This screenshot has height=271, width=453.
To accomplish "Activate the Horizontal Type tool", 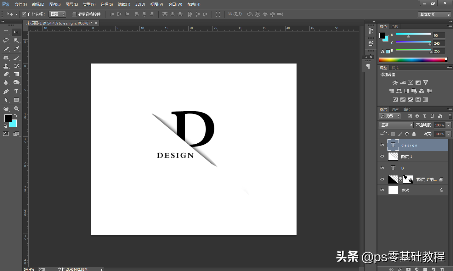I will [x=16, y=91].
